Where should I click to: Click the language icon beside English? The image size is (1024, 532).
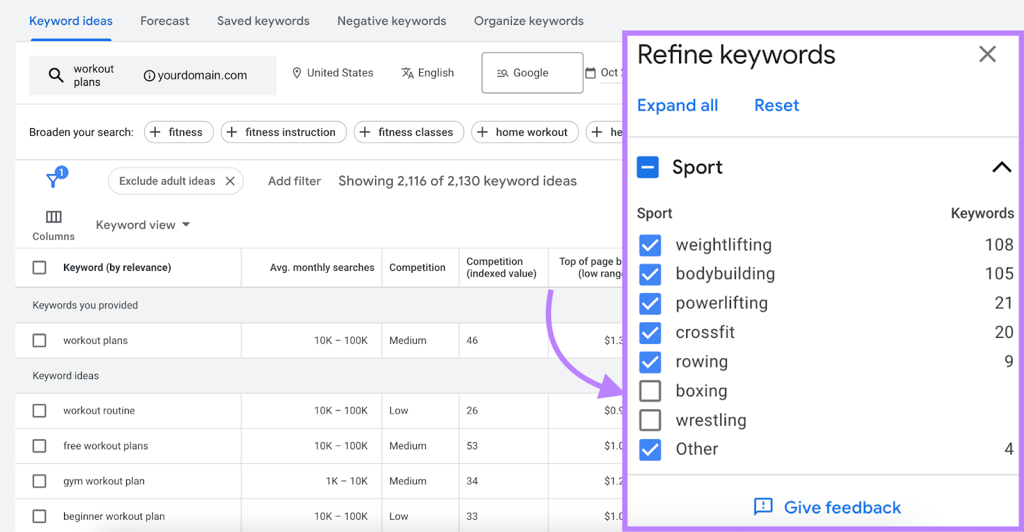[x=408, y=72]
